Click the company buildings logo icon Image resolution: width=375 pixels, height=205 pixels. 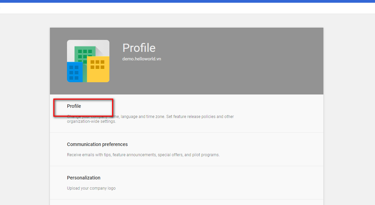(88, 61)
